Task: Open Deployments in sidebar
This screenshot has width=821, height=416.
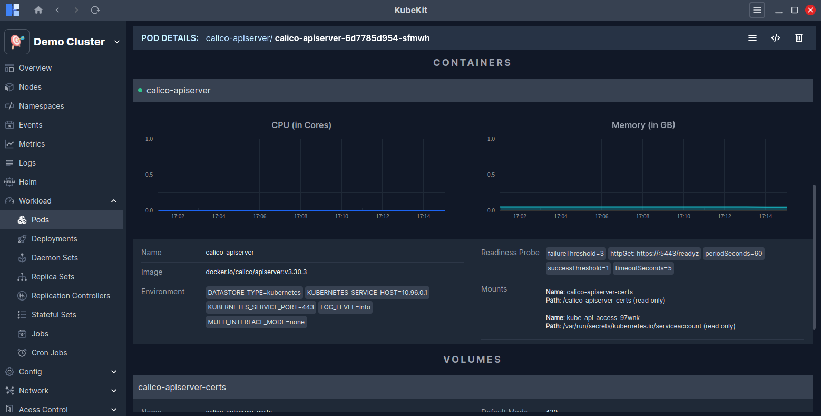Action: [x=54, y=239]
